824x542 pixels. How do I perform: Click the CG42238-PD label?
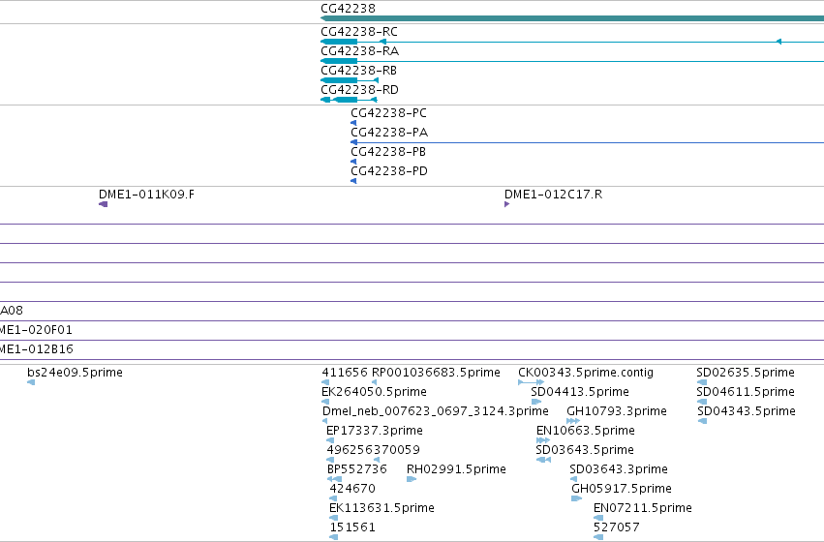(389, 171)
